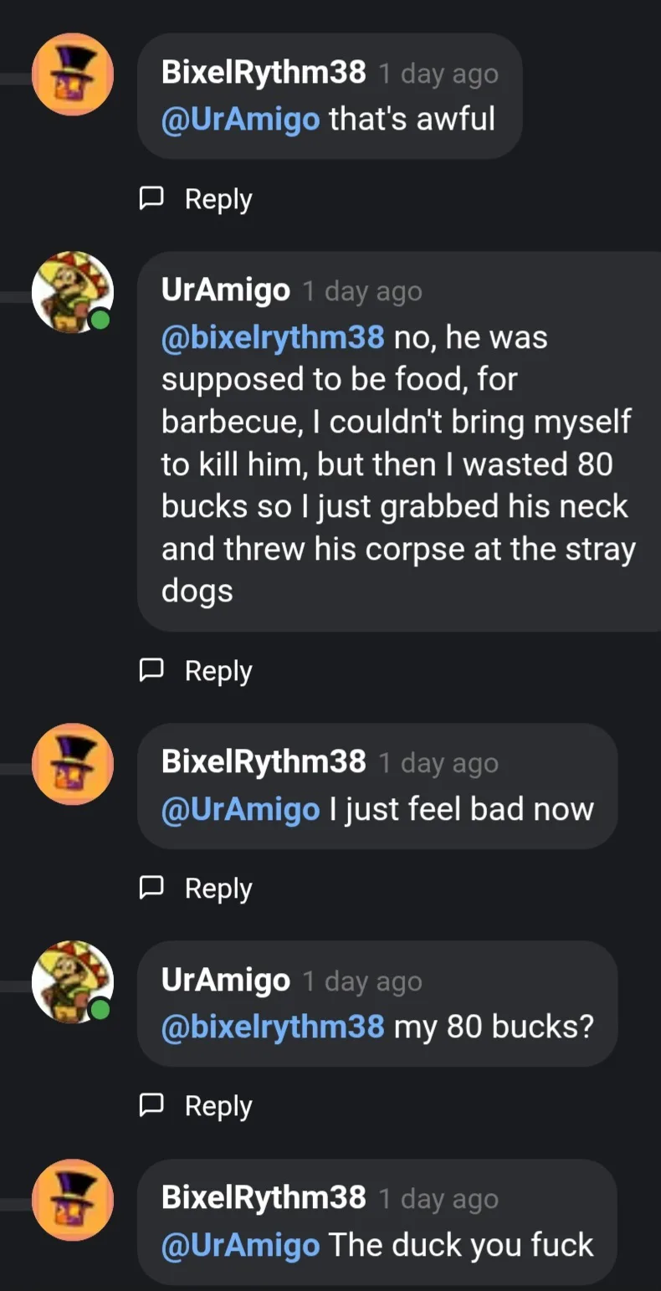
Task: Select the BixelRythm38 username above "I just feel bad now"
Action: (264, 762)
